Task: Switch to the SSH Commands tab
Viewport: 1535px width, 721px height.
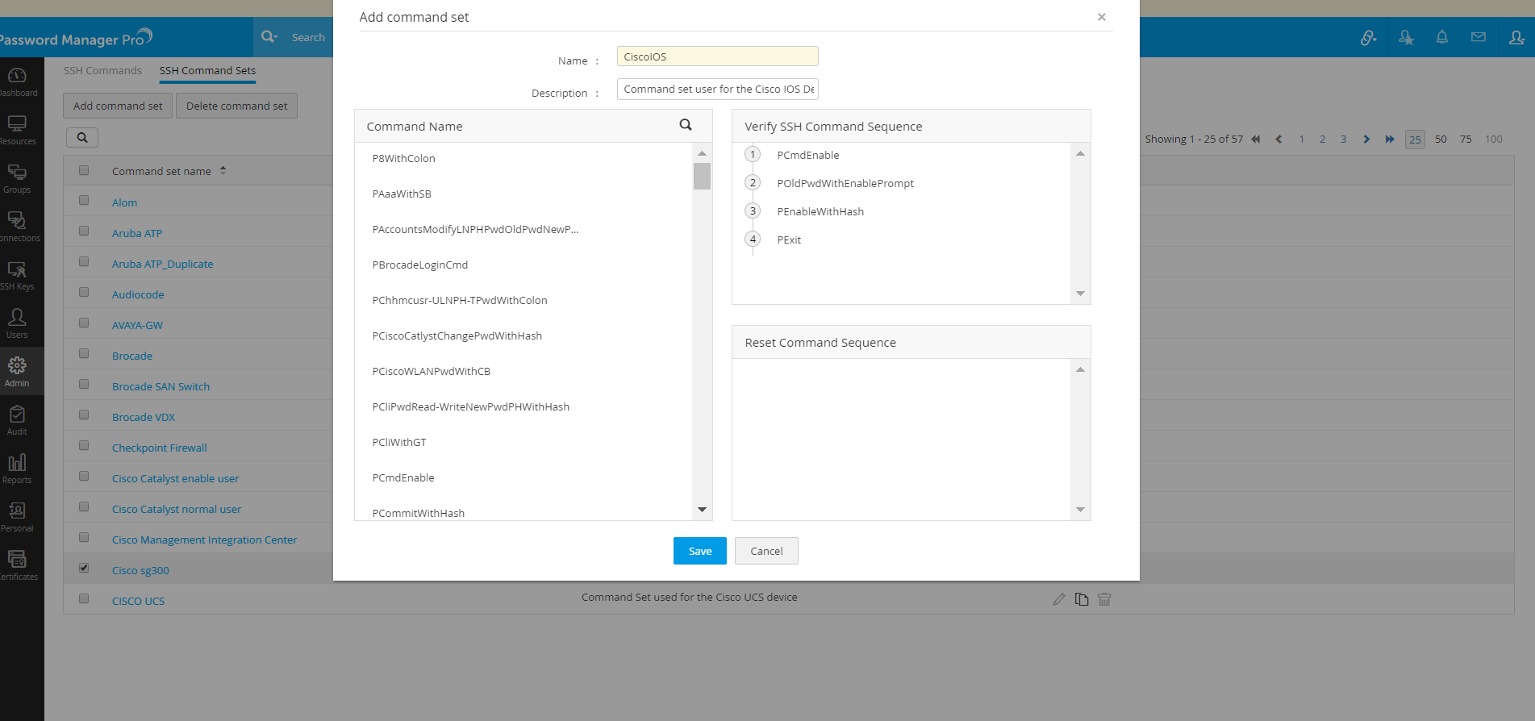Action: click(x=102, y=71)
